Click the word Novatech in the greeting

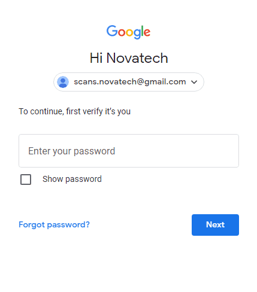(x=137, y=58)
